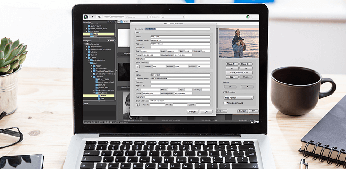The width and height of the screenshot is (346, 169).
Task: Play the sound with the play button
Action: tap(230, 87)
